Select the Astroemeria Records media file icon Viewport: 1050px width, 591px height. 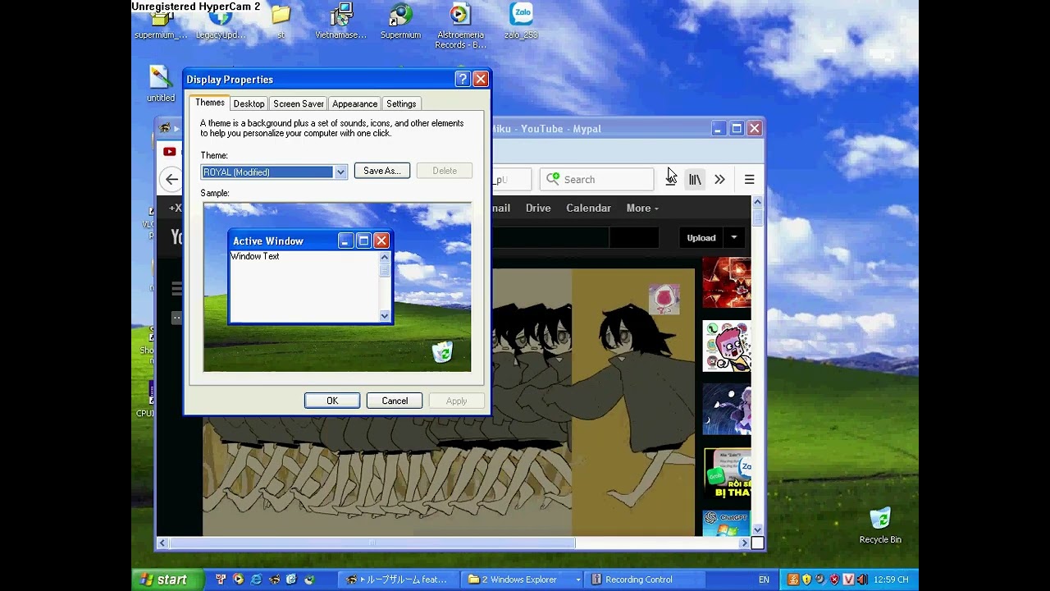(x=460, y=26)
